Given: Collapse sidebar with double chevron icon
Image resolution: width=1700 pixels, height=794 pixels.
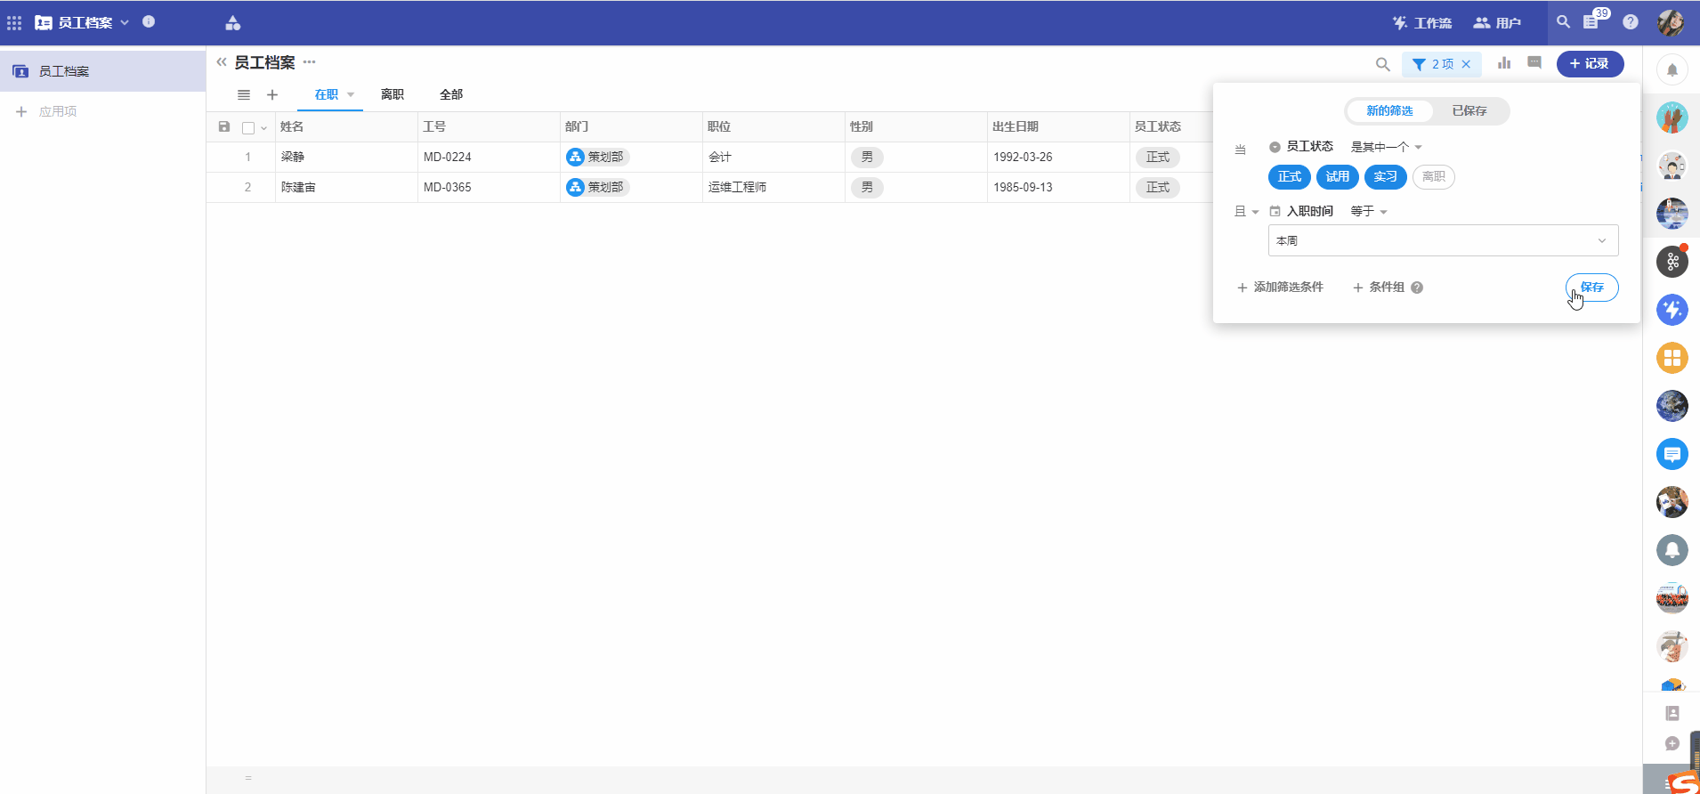Looking at the screenshot, I should pos(222,62).
